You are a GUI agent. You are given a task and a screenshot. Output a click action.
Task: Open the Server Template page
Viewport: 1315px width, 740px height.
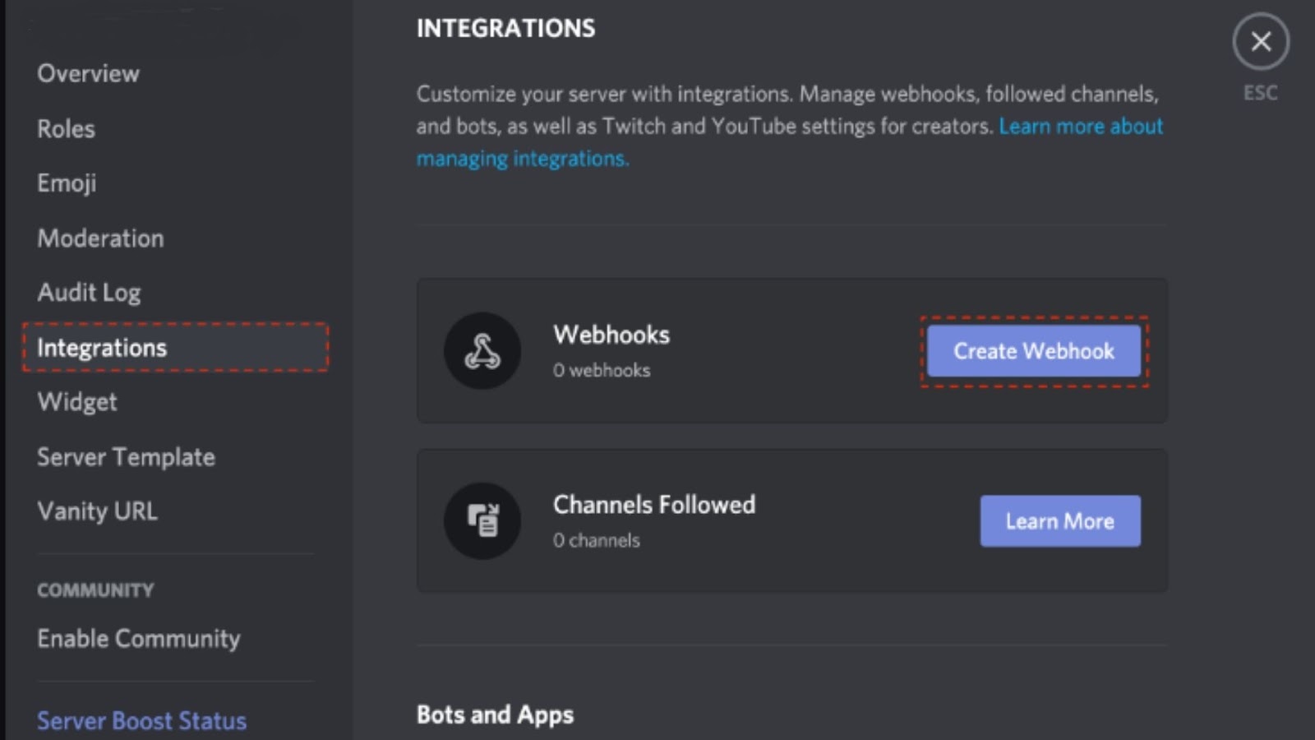pos(126,456)
